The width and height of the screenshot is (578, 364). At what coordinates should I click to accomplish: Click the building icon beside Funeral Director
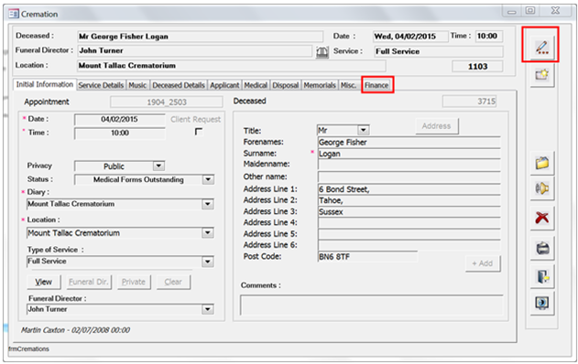pos(322,51)
